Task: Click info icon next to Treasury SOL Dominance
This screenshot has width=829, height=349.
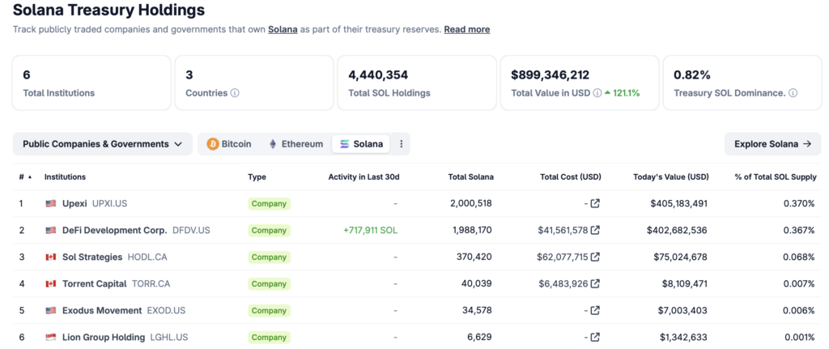Action: tap(793, 93)
